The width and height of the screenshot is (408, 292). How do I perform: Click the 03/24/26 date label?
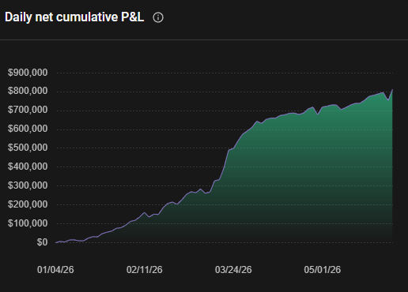pos(233,270)
